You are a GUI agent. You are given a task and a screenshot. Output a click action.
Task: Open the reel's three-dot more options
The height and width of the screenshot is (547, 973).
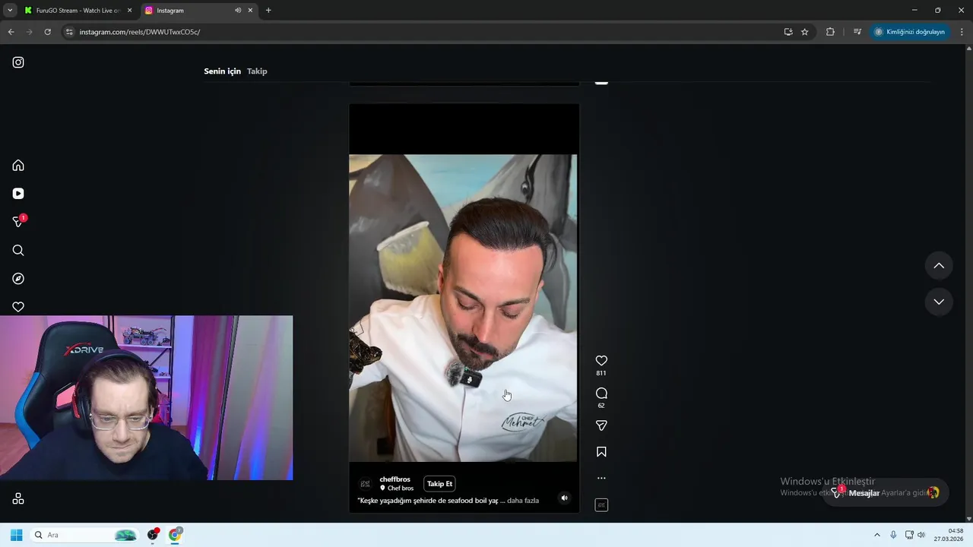601,479
